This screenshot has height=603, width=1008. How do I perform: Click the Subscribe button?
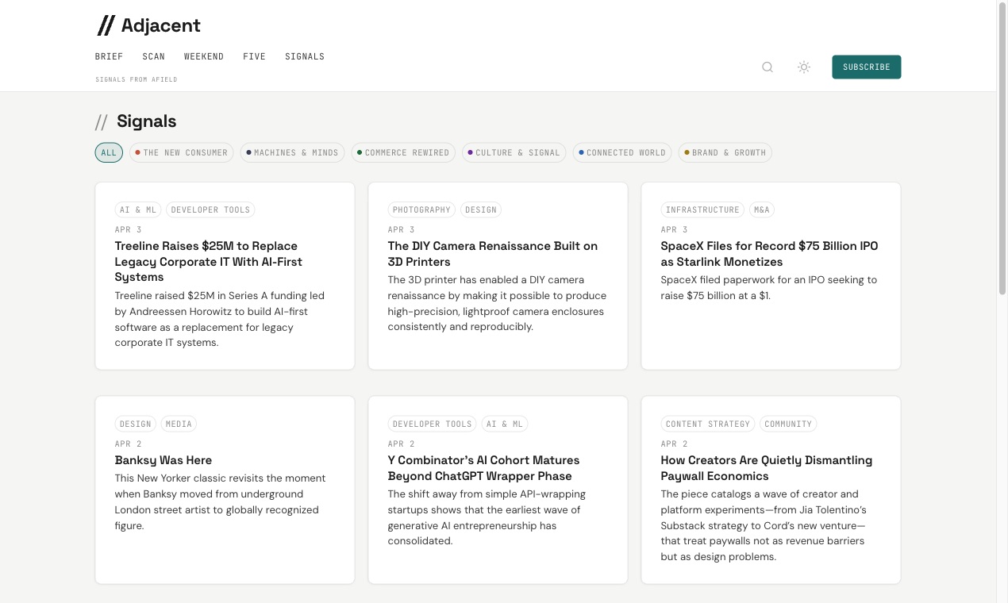[x=867, y=67]
